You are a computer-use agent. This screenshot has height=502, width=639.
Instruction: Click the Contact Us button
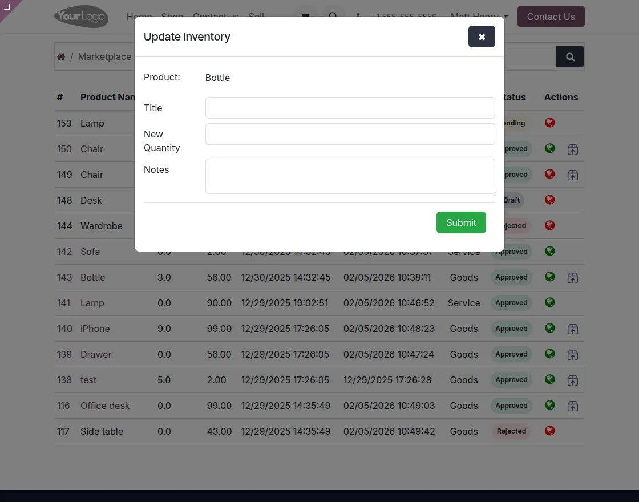tap(551, 17)
